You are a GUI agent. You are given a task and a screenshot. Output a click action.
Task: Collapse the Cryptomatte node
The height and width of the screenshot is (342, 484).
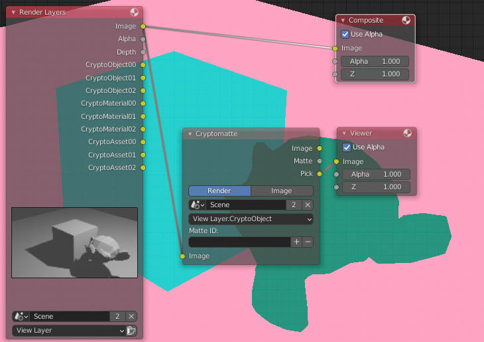tap(190, 134)
